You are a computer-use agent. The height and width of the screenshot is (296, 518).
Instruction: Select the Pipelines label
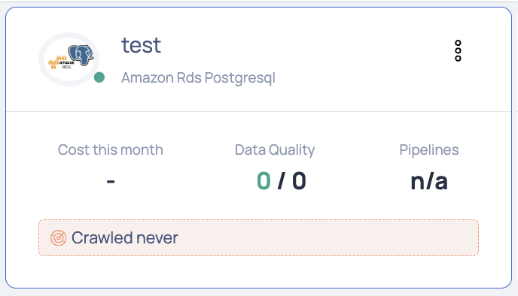(429, 150)
